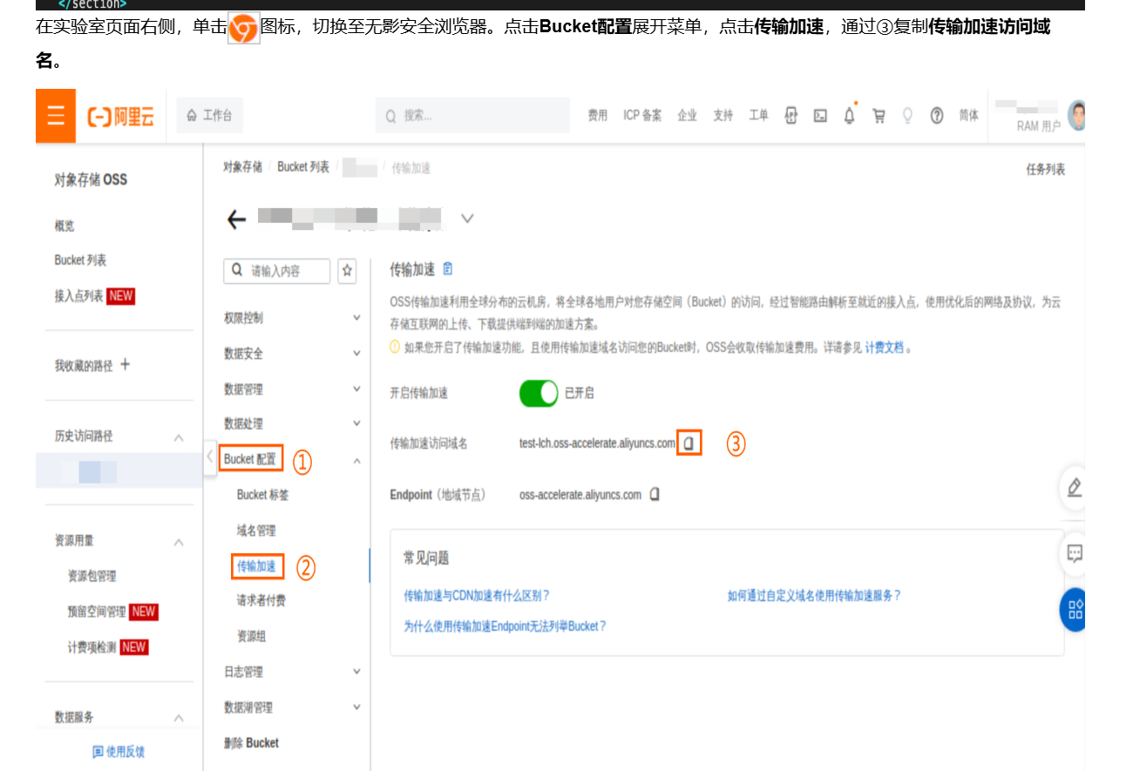Click the home icon of 工作台
This screenshot has height=771, width=1133.
click(192, 115)
